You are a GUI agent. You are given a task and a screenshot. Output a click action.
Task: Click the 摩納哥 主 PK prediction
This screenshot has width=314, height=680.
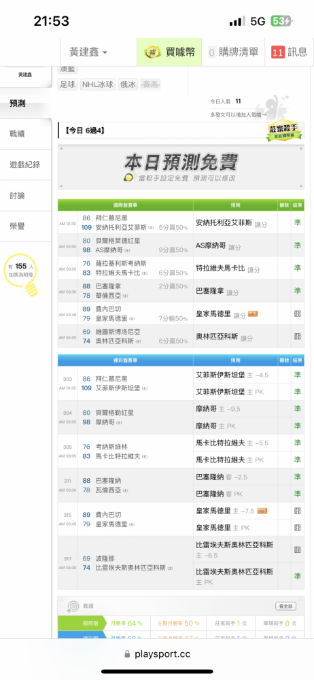click(215, 426)
